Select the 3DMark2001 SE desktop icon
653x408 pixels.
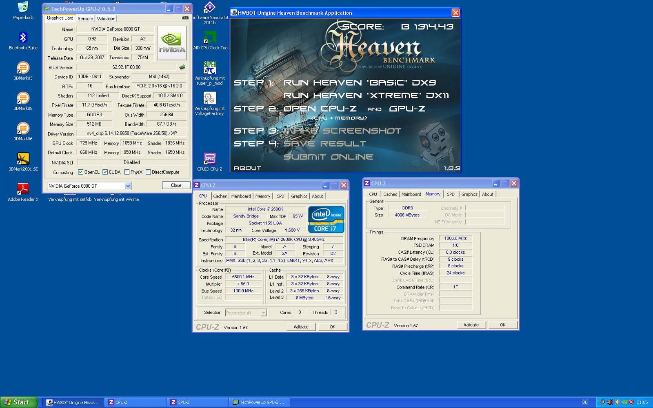[x=23, y=159]
